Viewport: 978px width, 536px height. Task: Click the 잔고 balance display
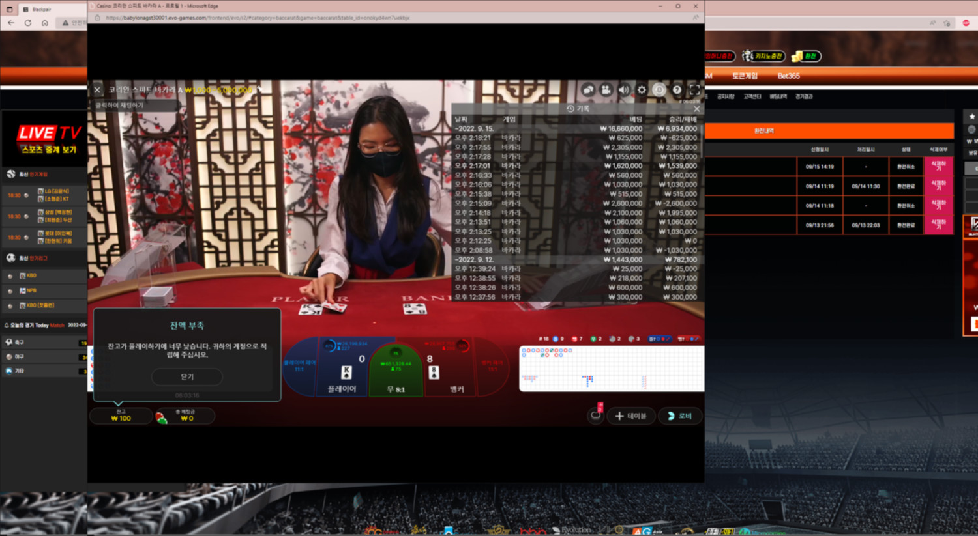point(121,416)
